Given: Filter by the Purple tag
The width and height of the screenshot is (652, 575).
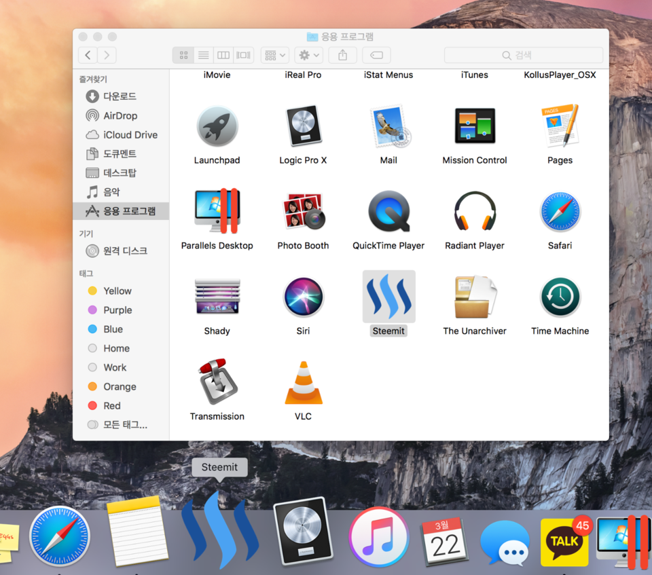Looking at the screenshot, I should pos(121,310).
